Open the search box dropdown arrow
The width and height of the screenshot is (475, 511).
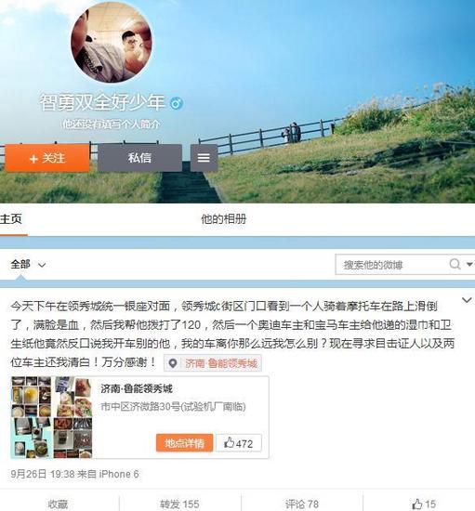click(x=469, y=264)
